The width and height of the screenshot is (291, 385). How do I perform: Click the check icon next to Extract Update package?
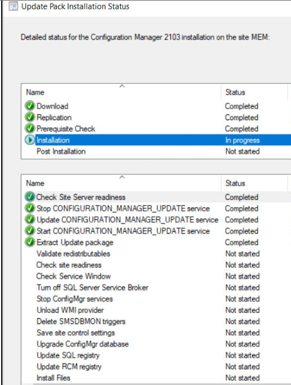click(30, 242)
